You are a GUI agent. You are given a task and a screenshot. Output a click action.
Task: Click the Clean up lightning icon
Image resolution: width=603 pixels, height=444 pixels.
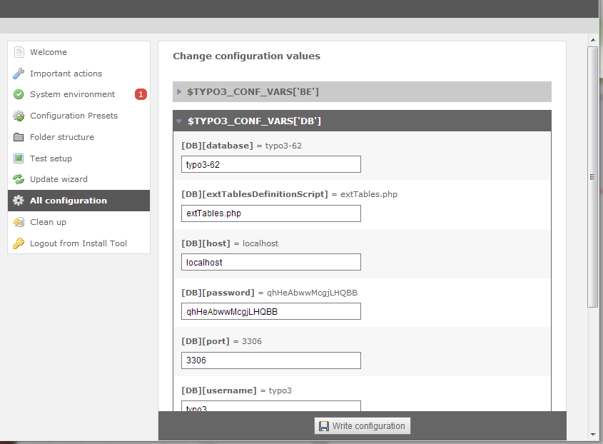coord(19,222)
